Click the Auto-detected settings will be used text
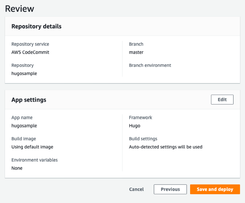The image size is (245, 203). tap(166, 147)
